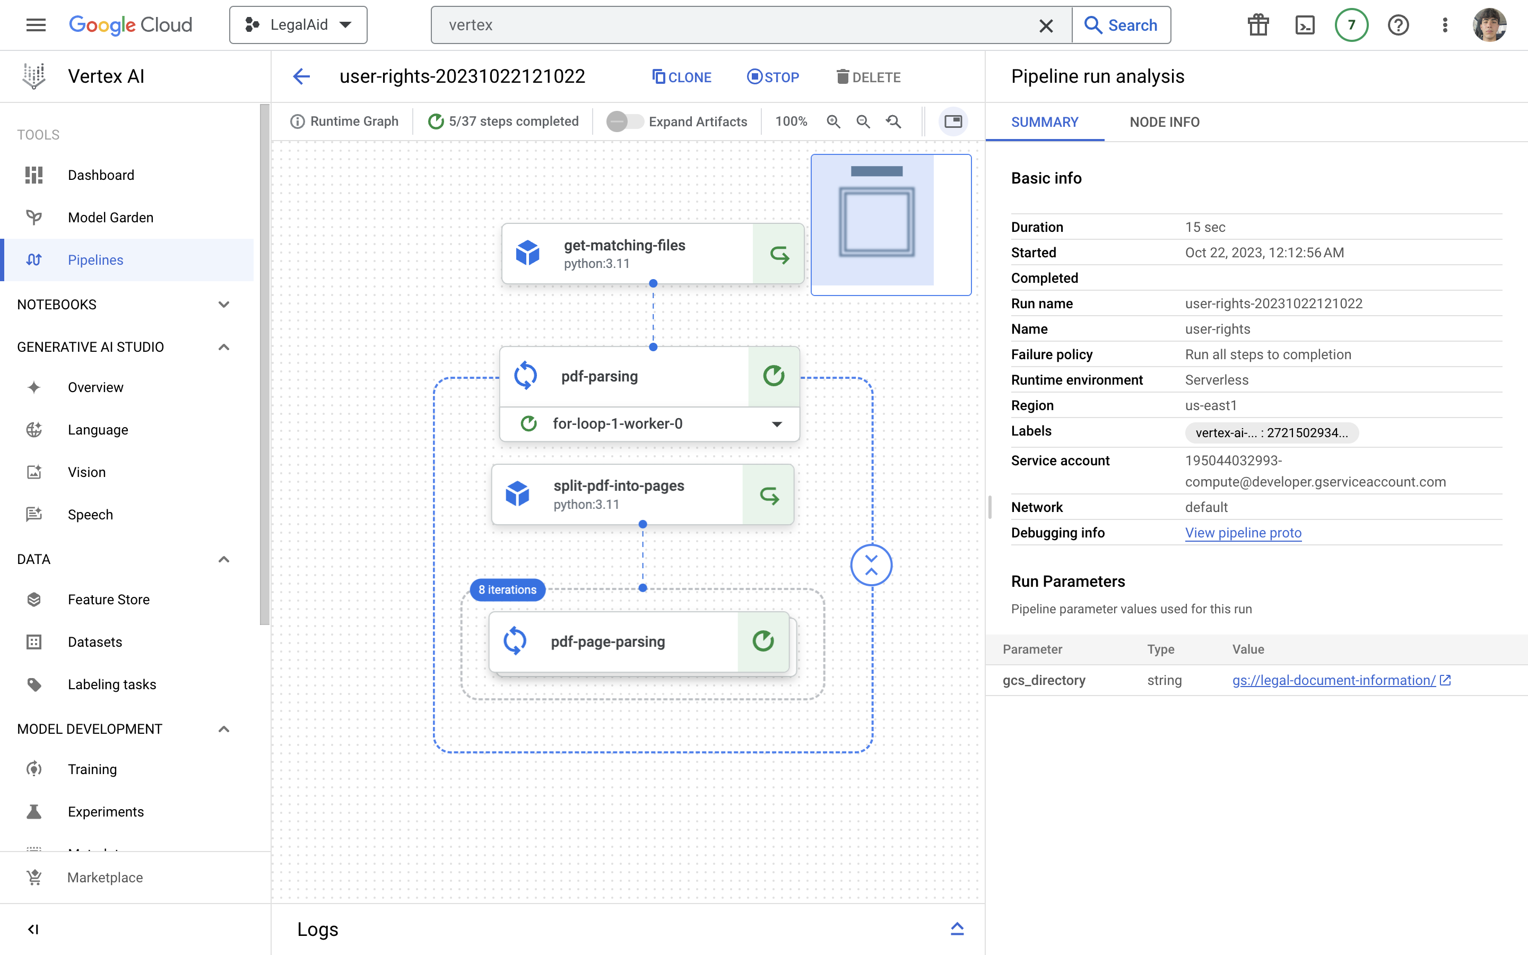Open Cloud Shell terminal icon
The width and height of the screenshot is (1528, 955).
(x=1305, y=25)
